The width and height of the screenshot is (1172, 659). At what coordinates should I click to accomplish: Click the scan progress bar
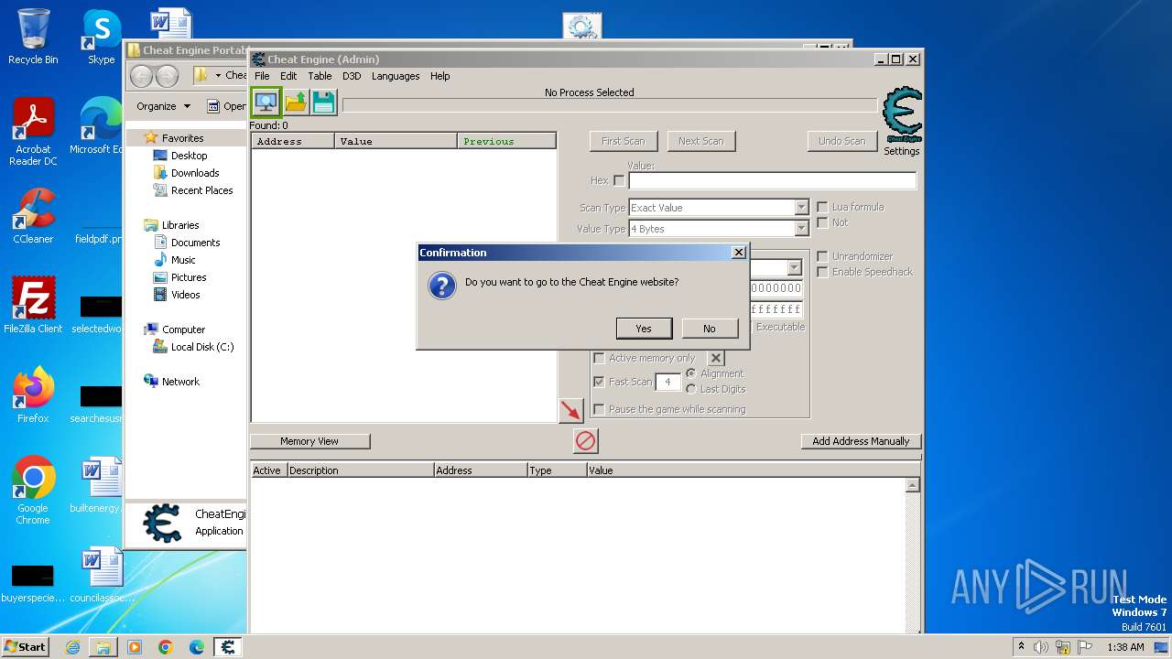(x=610, y=106)
